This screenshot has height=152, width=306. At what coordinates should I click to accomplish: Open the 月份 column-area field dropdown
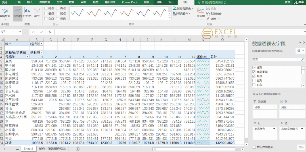[302, 107]
